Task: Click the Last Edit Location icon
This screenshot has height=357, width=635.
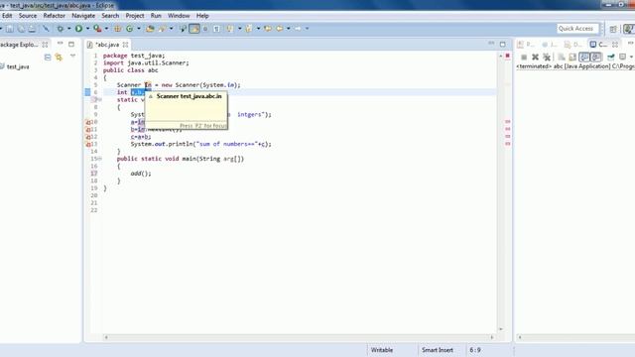Action: click(268, 29)
